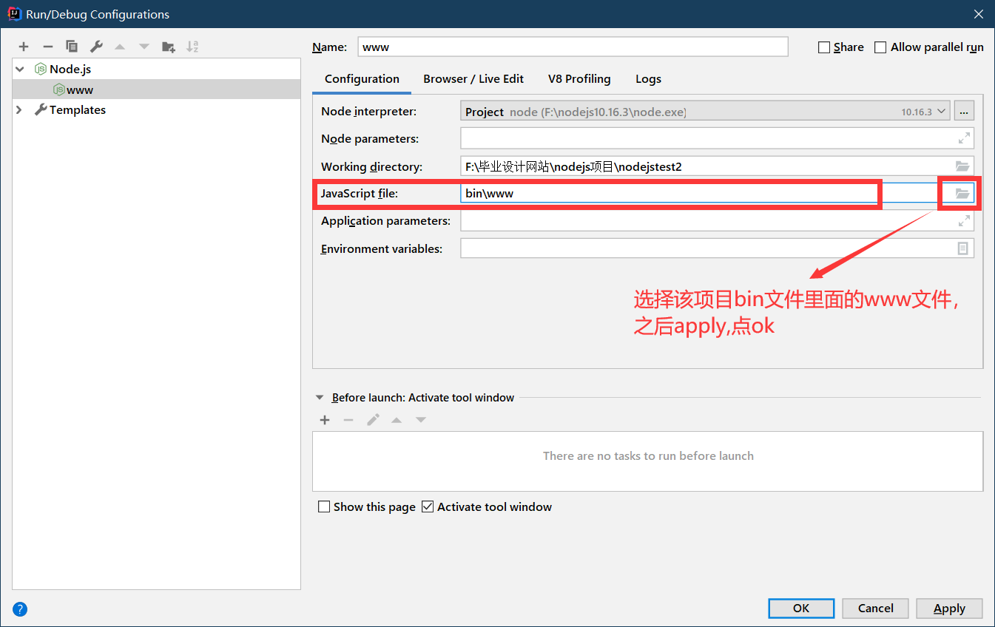995x627 pixels.
Task: Click the help question mark icon
Action: tap(19, 609)
